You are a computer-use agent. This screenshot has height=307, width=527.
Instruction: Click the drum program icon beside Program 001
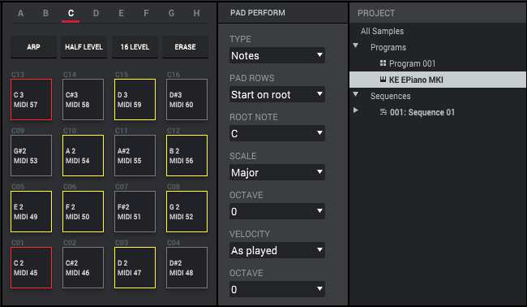tap(383, 63)
